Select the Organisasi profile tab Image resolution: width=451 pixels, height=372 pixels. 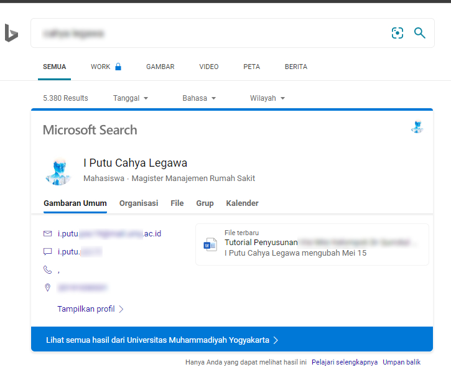pyautogui.click(x=139, y=203)
